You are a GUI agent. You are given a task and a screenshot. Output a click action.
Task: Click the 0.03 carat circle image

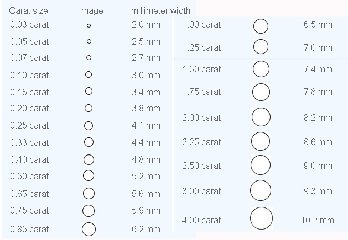[88, 25]
